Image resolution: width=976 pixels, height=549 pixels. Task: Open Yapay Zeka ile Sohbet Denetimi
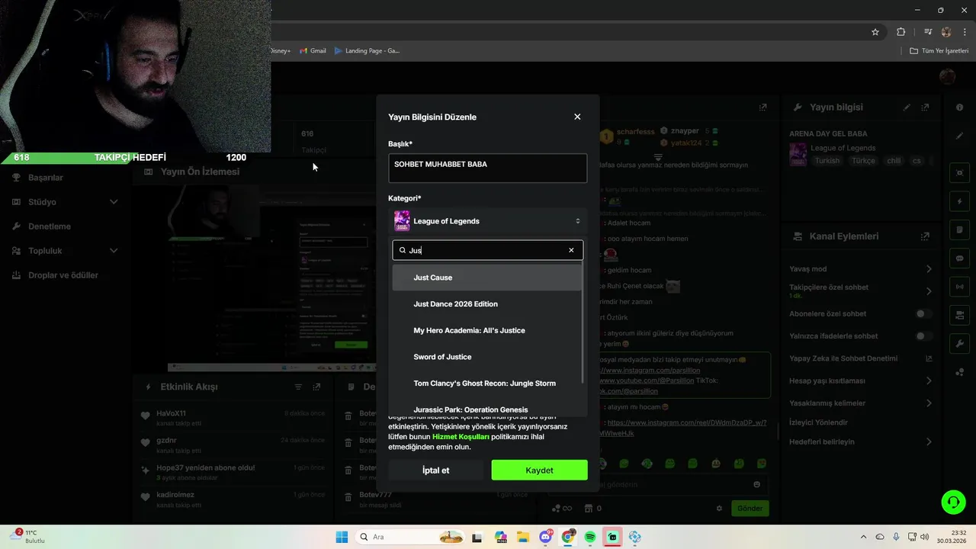coord(860,358)
